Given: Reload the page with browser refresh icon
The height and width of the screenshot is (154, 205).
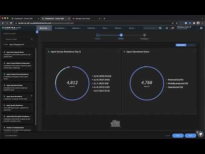Looking at the screenshot, I should (11, 23).
